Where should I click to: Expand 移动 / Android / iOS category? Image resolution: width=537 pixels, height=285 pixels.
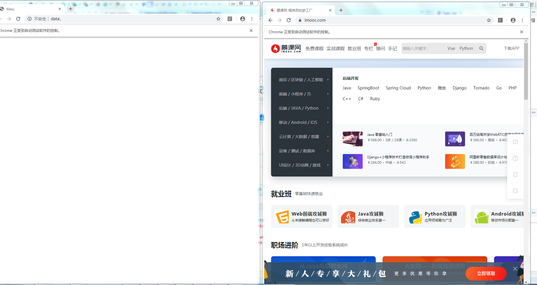tap(302, 122)
